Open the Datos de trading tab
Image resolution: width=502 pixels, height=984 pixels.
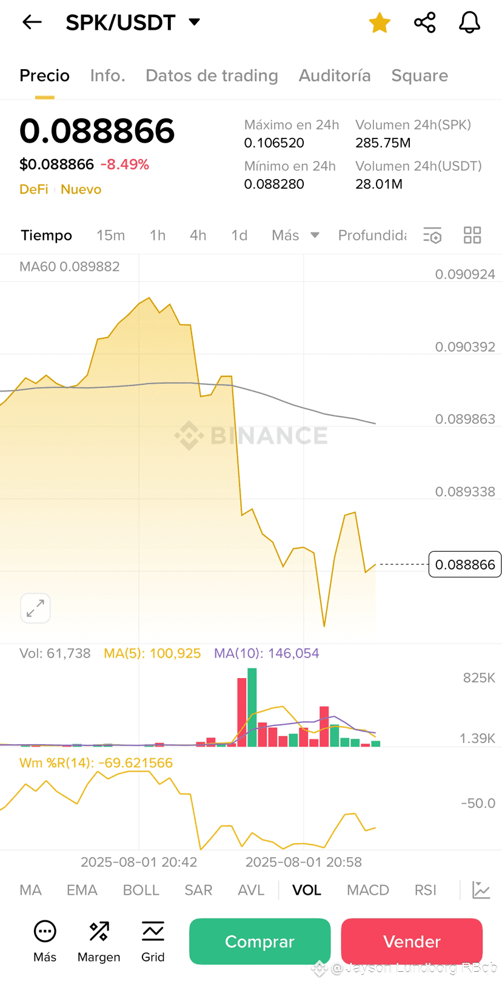(212, 75)
